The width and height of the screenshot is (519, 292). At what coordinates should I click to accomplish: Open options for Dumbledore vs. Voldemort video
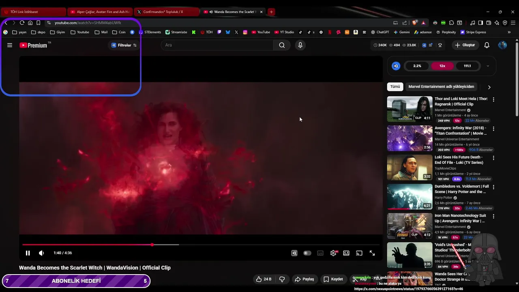tap(493, 187)
